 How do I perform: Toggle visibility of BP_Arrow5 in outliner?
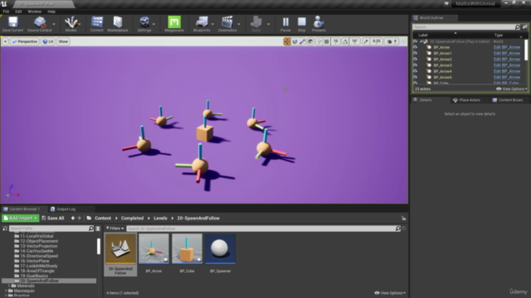[415, 77]
